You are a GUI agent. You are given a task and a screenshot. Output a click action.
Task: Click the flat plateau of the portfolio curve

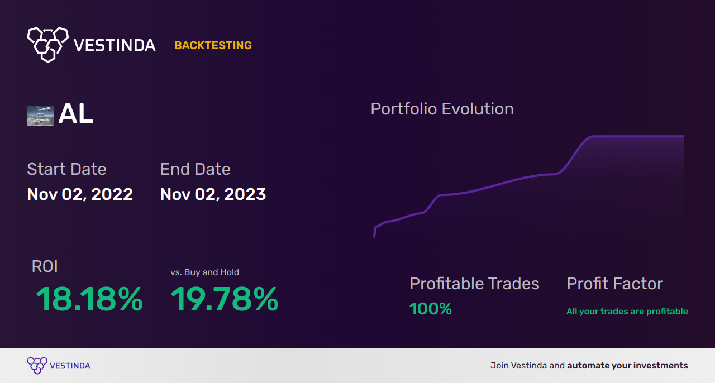tap(637, 136)
